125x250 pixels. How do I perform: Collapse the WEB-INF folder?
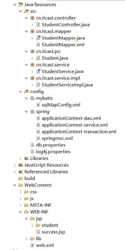[21, 212]
